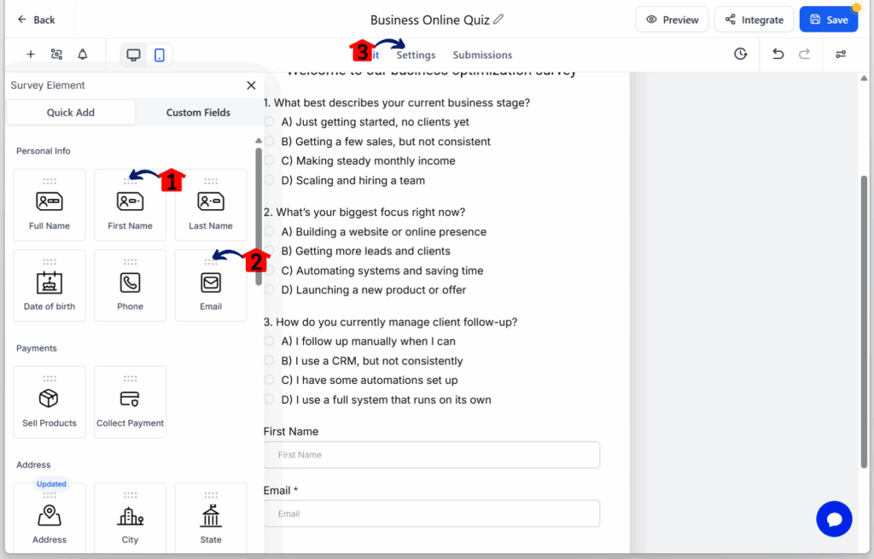Click the 'Address' section heading

tap(33, 465)
